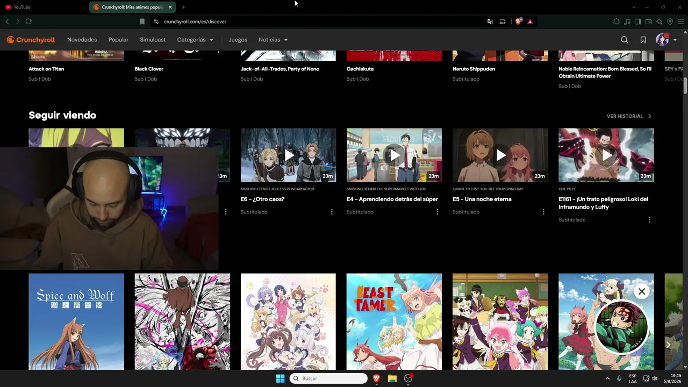Open the Brave Wallet

click(648, 21)
